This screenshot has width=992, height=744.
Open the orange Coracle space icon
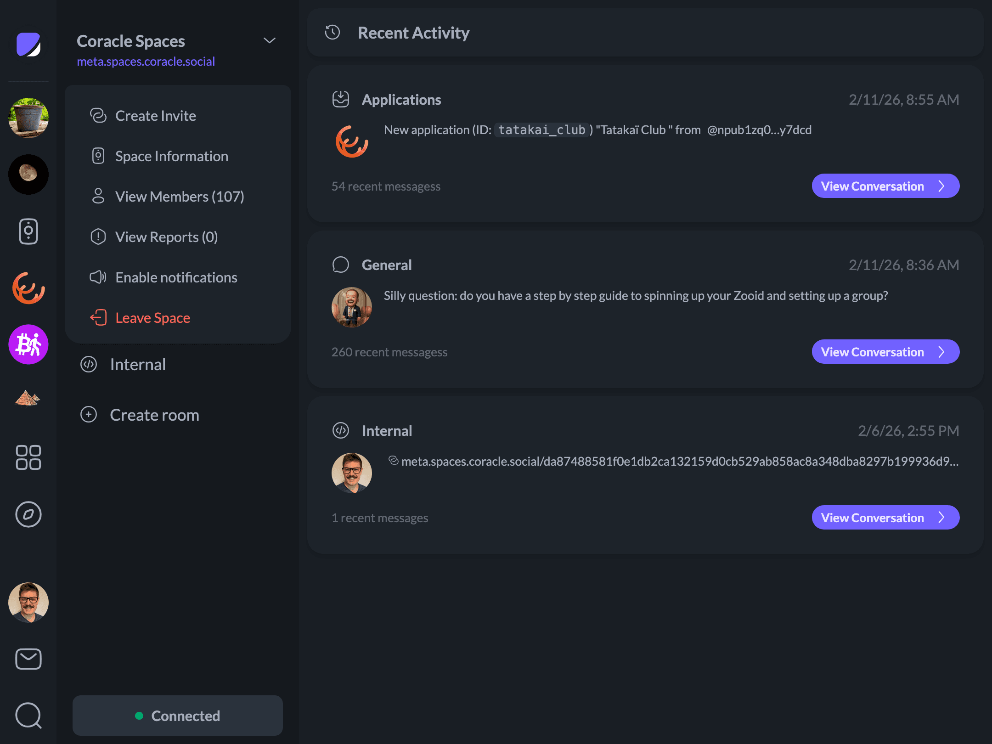point(28,288)
